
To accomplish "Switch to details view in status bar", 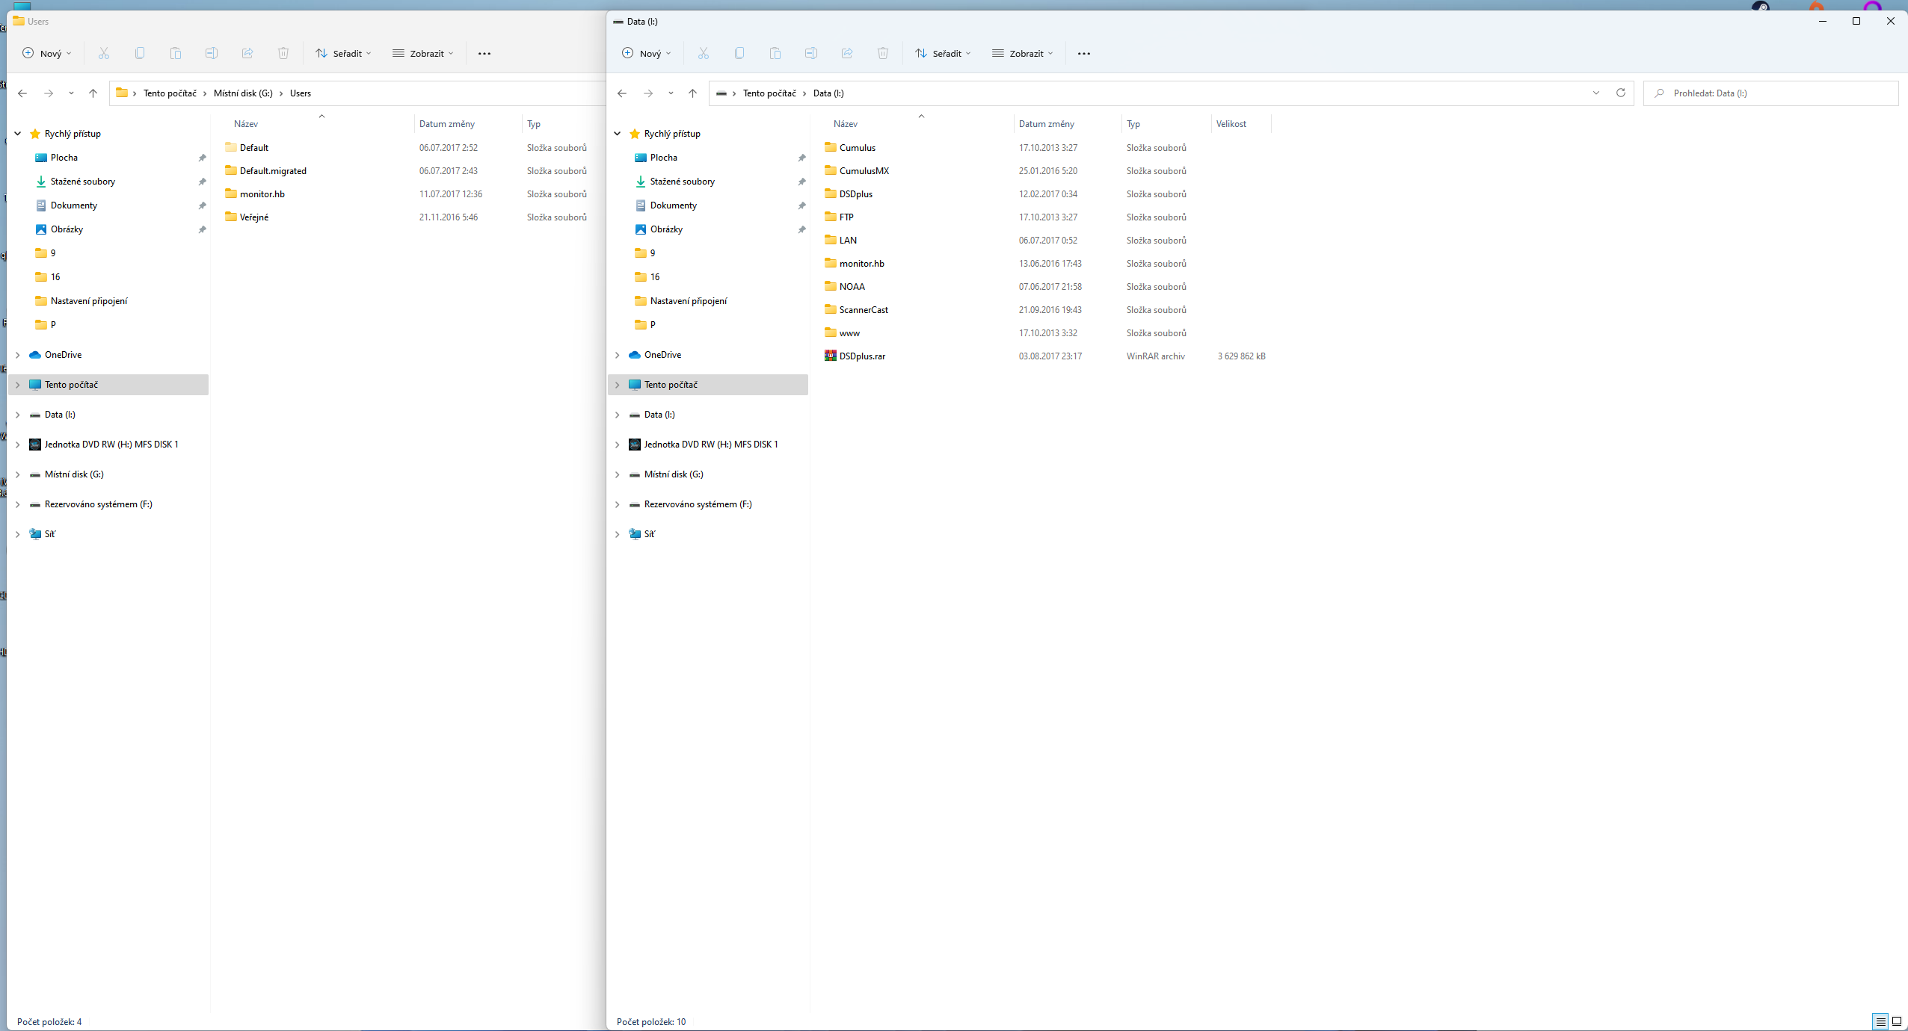I will [1880, 1021].
